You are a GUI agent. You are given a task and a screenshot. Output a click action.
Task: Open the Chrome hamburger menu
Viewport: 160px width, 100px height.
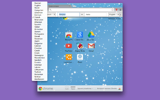pos(120,10)
